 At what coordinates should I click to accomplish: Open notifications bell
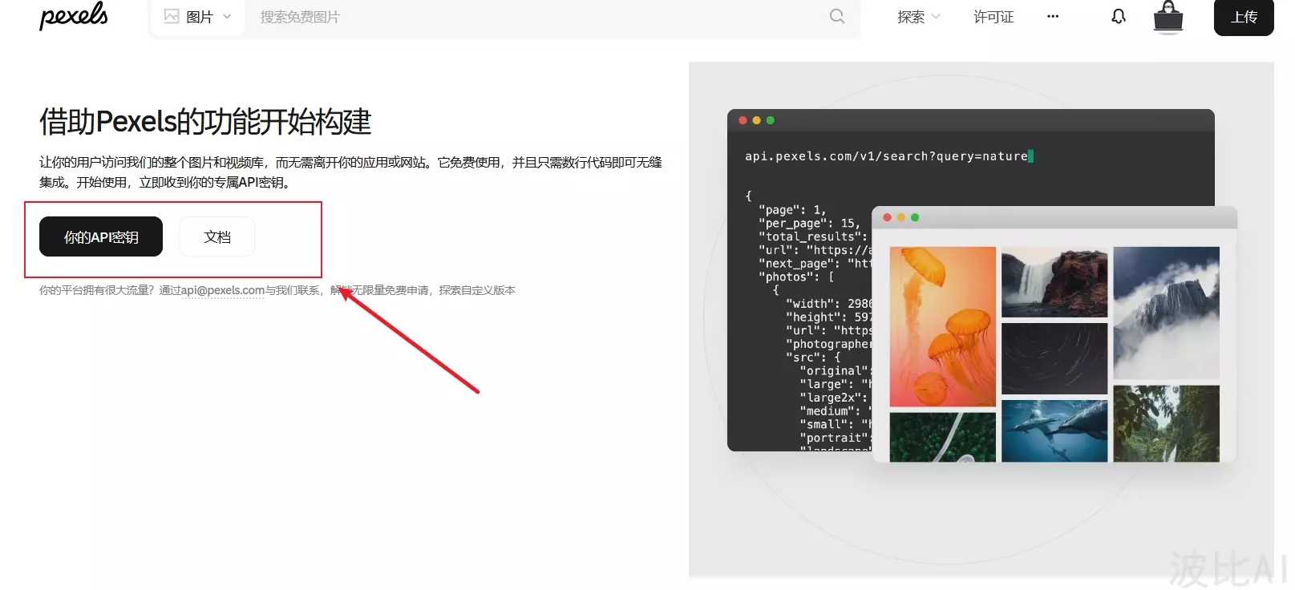click(x=1119, y=16)
